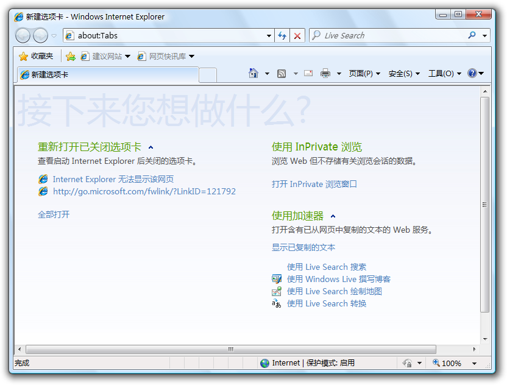Viewport: 507px width, 385px height.
Task: Expand the address bar history dropdown
Action: pos(269,36)
